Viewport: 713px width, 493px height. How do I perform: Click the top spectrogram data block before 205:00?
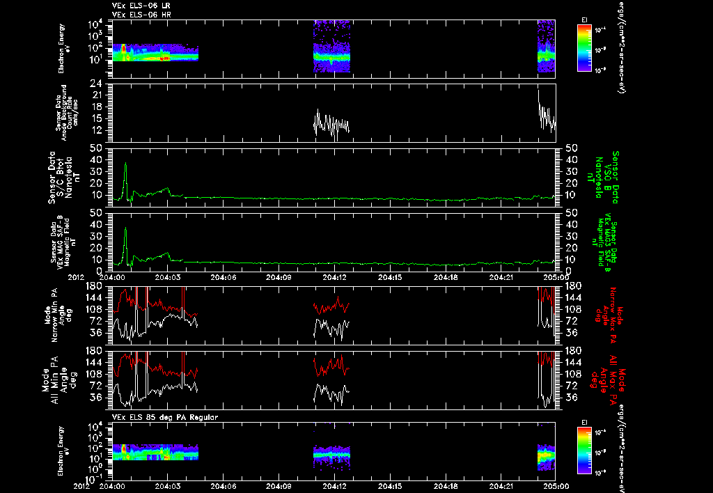(547, 47)
